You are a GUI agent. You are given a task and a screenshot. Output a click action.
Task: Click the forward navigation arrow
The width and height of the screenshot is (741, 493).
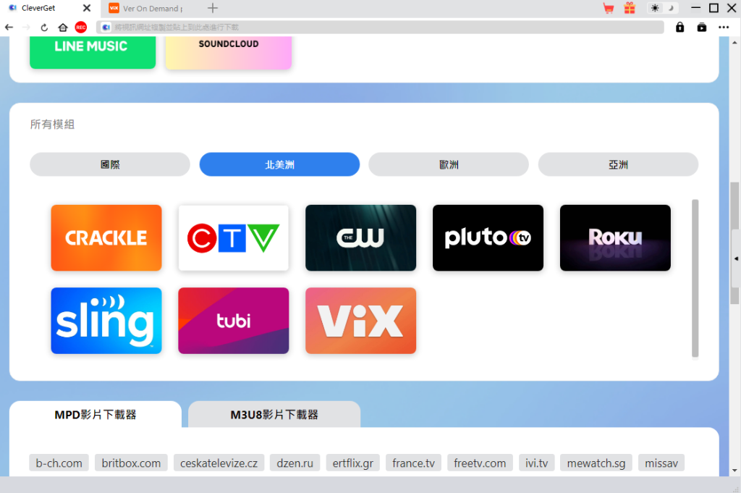(x=26, y=28)
